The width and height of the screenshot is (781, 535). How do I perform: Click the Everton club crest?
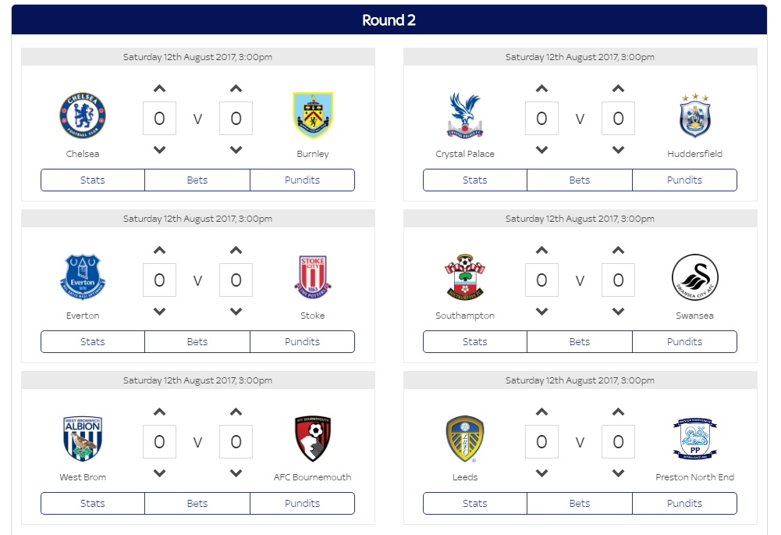(83, 277)
